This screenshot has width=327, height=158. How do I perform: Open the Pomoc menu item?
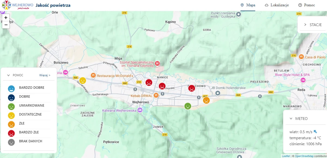pyautogui.click(x=307, y=5)
